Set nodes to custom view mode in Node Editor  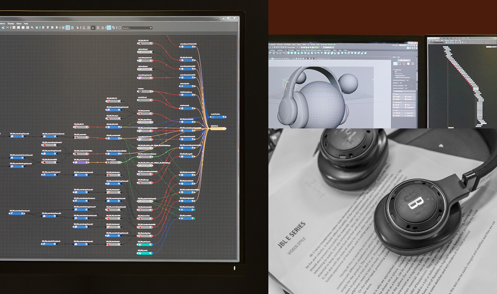point(27,27)
